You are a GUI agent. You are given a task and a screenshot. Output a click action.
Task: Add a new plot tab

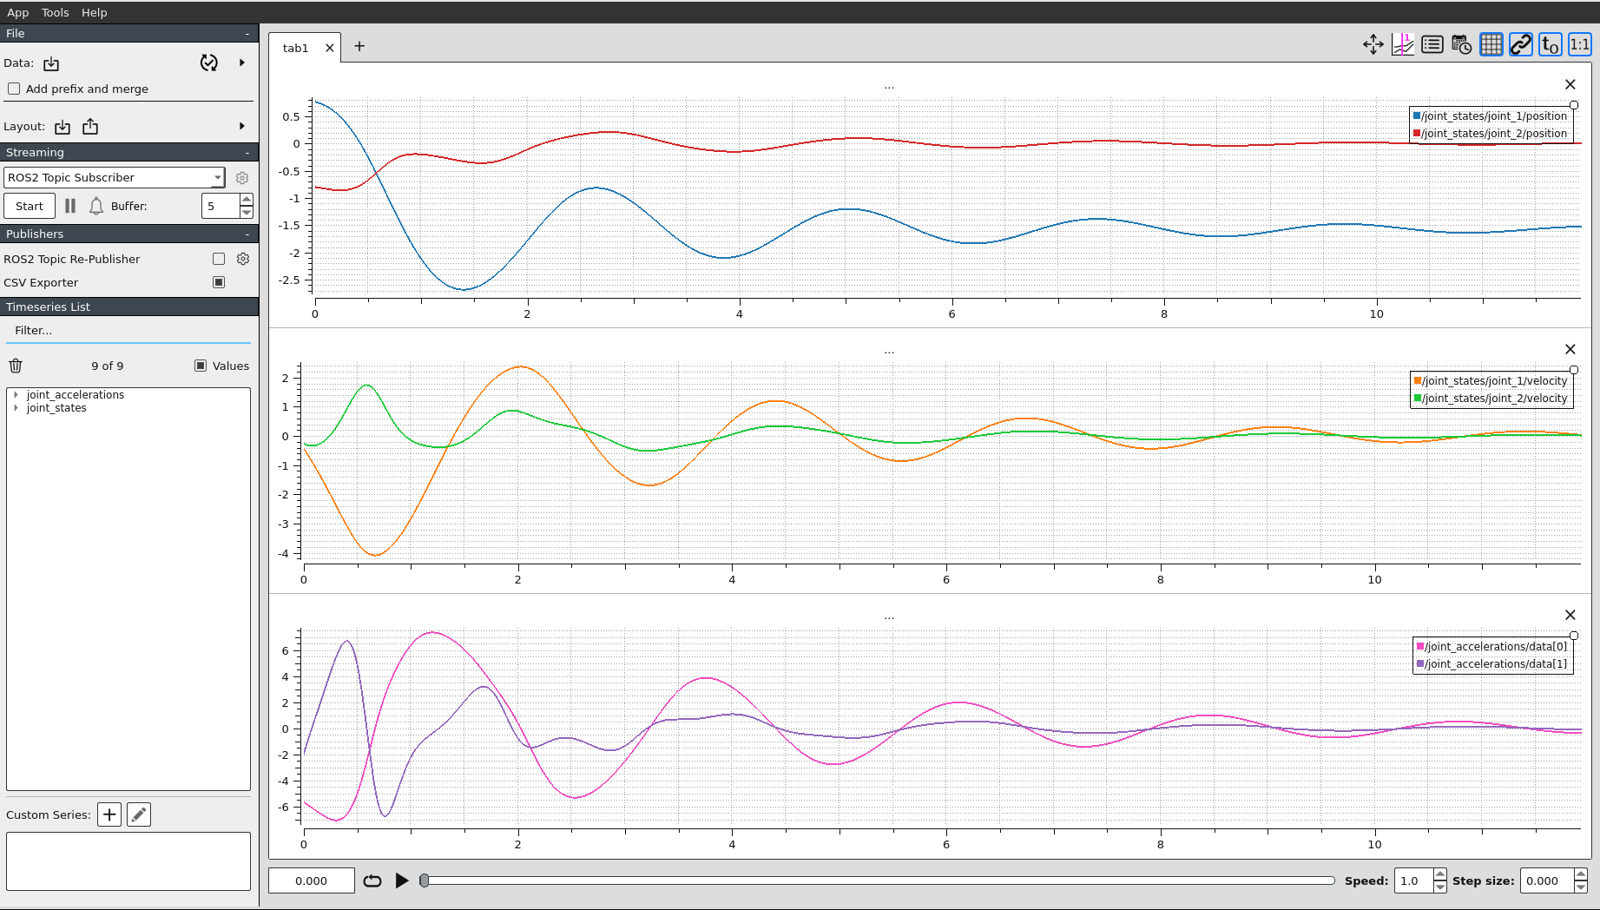tap(359, 46)
